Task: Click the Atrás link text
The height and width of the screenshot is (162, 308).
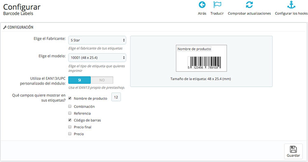Action: click(202, 13)
